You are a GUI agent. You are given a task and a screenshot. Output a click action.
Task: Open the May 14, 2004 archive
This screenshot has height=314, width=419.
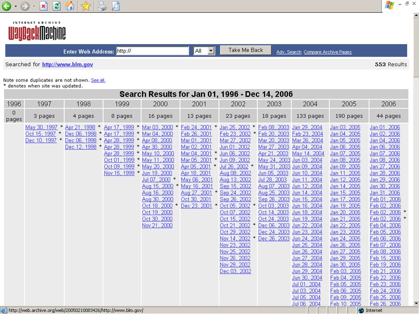(308, 154)
